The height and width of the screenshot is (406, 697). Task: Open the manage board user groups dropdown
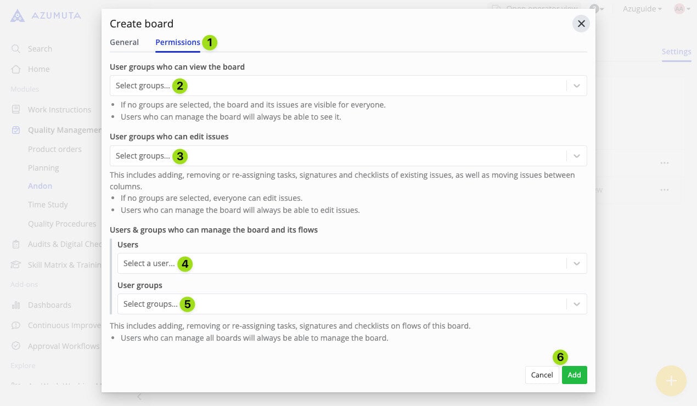[577, 304]
